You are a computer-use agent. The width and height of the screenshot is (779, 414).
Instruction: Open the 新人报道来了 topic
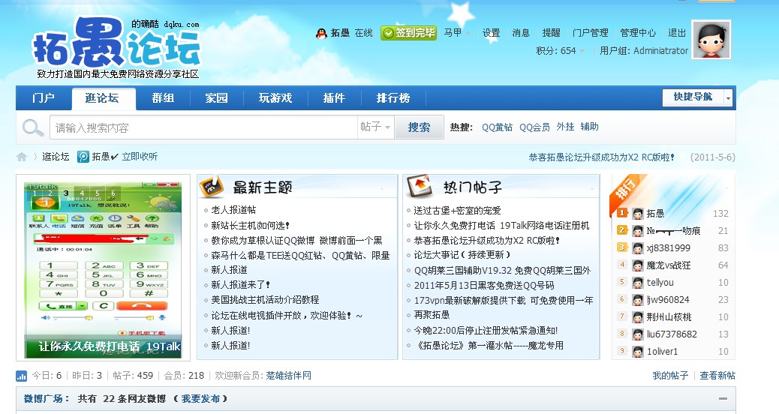(240, 285)
